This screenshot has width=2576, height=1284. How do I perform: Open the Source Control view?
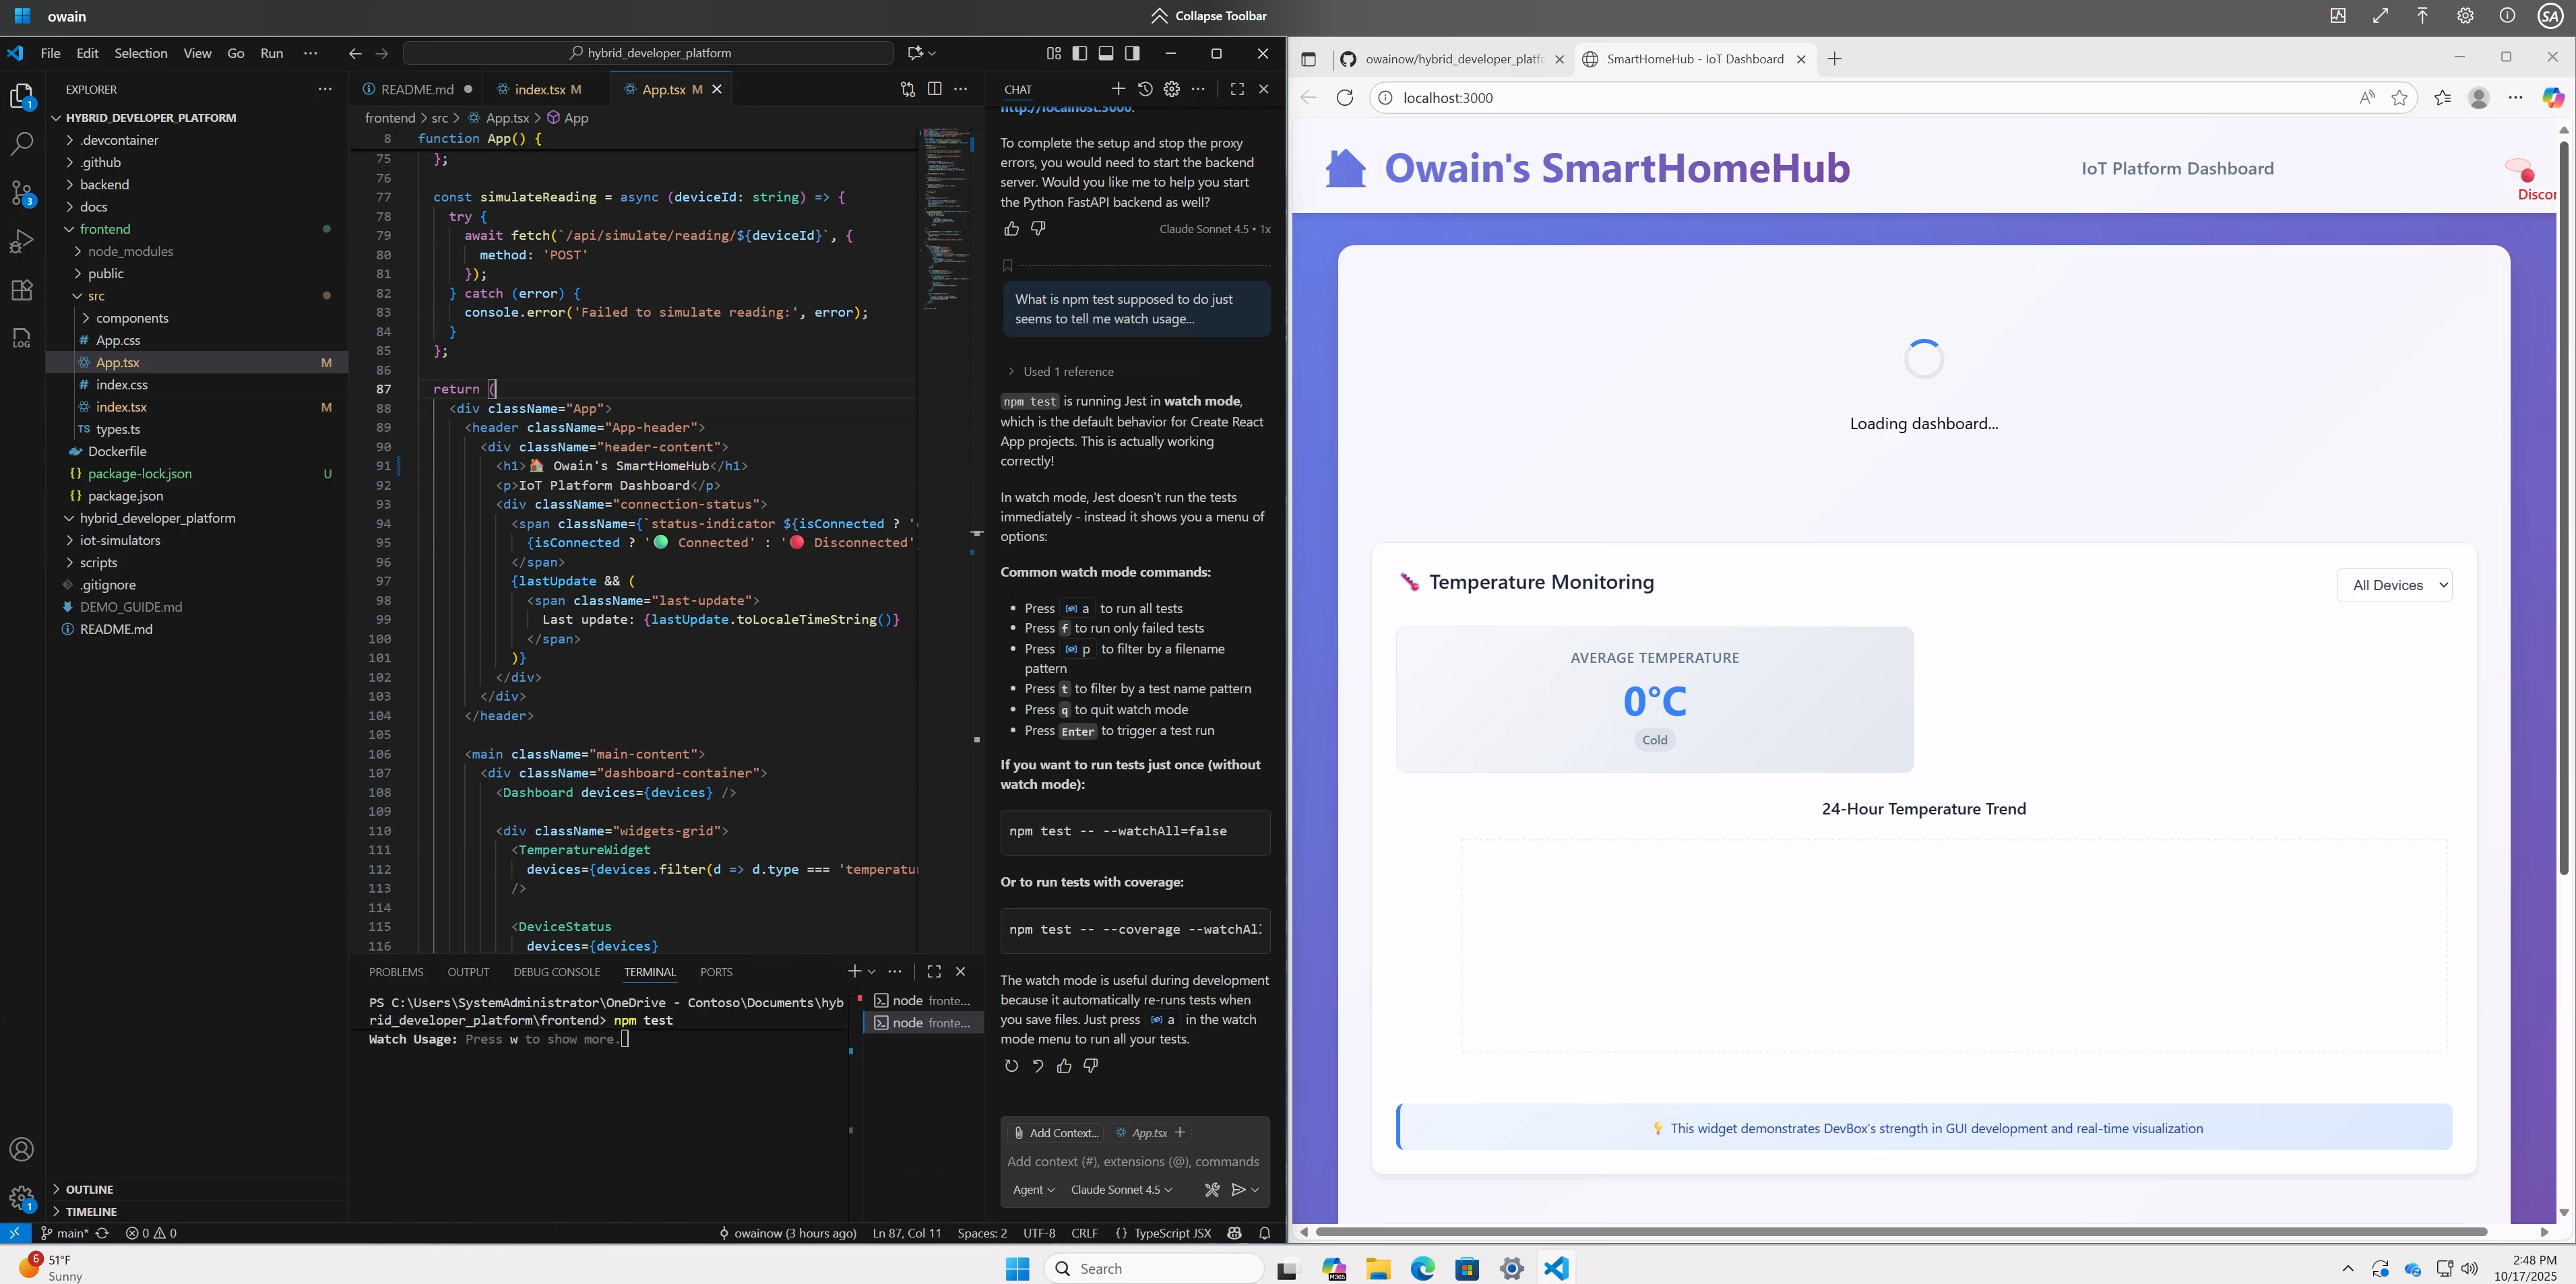click(x=22, y=193)
